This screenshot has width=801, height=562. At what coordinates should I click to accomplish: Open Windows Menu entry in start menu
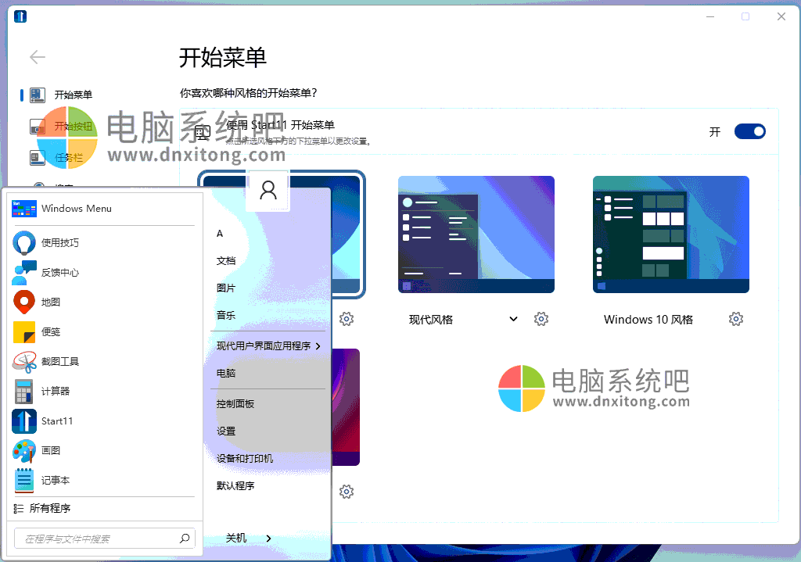pos(103,208)
